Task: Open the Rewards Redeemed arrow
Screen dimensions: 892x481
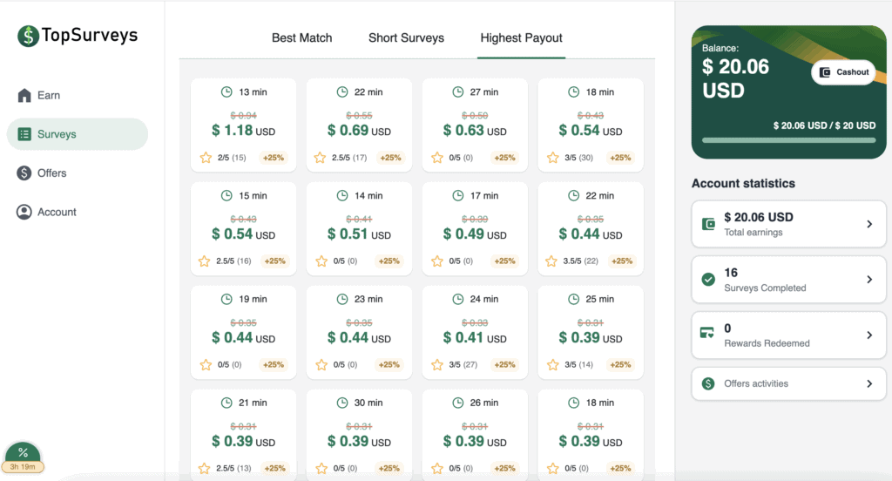Action: (x=868, y=335)
